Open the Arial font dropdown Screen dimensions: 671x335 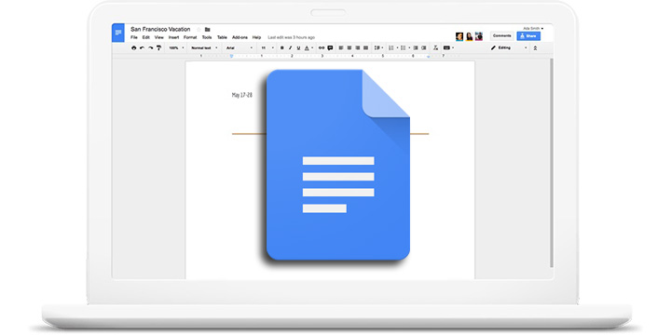point(240,47)
